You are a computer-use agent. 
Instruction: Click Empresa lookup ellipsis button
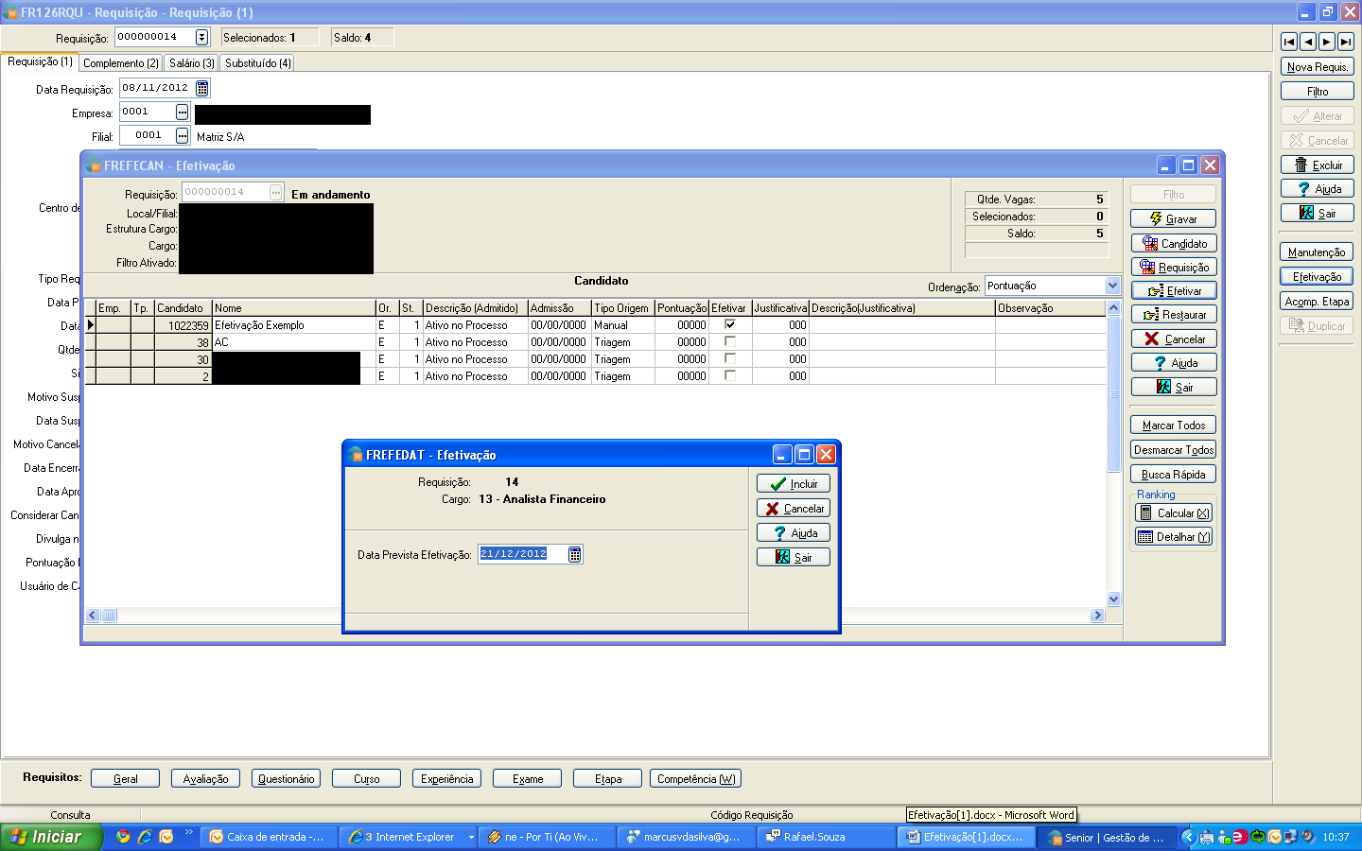click(183, 112)
